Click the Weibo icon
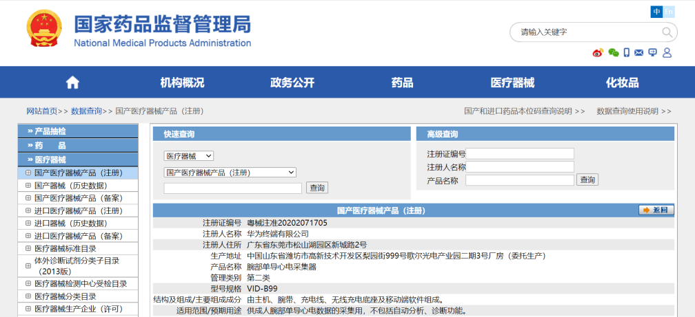The width and height of the screenshot is (695, 317). click(598, 53)
